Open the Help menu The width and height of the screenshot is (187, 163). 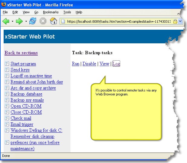(79, 12)
